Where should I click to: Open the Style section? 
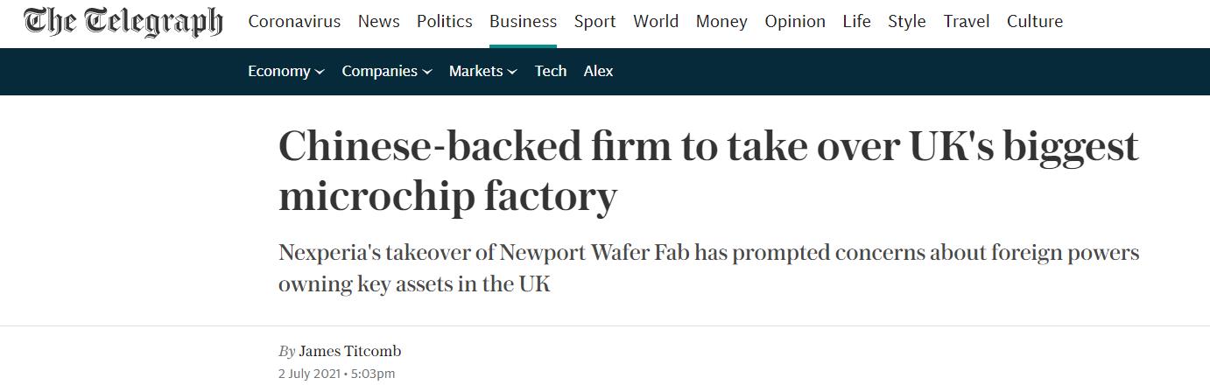click(x=907, y=21)
